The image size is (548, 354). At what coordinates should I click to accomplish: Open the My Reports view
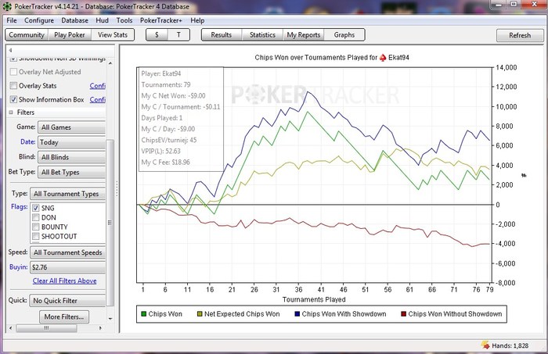(304, 35)
